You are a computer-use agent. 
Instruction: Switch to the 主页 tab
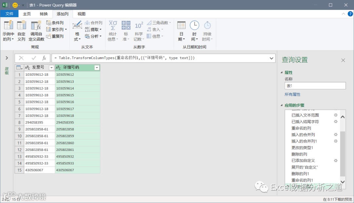pyautogui.click(x=27, y=14)
